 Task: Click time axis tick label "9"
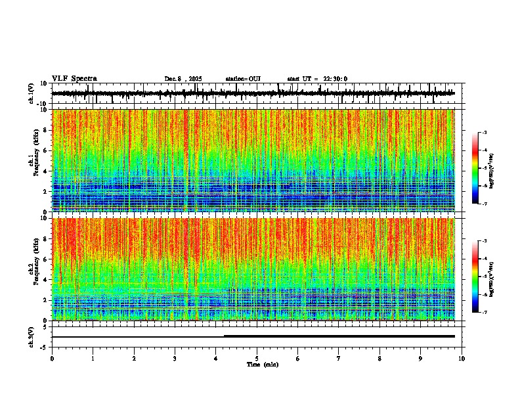click(420, 359)
